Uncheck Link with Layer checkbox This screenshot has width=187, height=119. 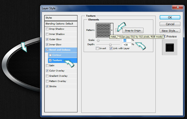pos(111,48)
